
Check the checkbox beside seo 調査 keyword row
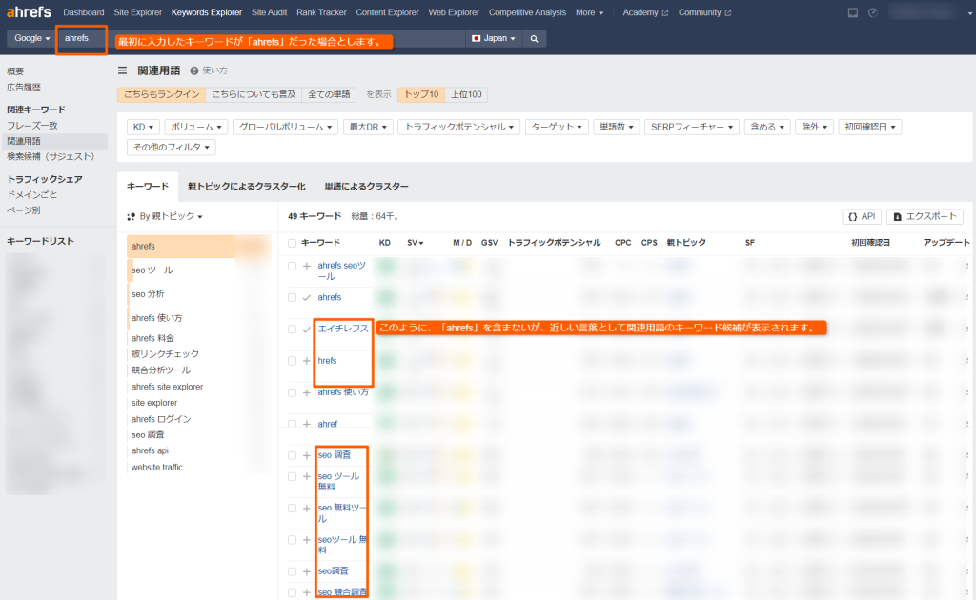pos(293,455)
